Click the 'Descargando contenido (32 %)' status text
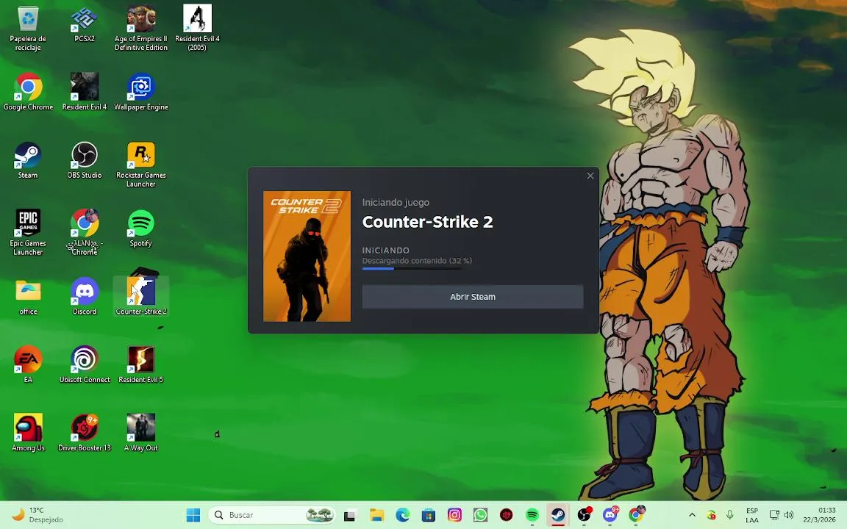 click(x=417, y=261)
